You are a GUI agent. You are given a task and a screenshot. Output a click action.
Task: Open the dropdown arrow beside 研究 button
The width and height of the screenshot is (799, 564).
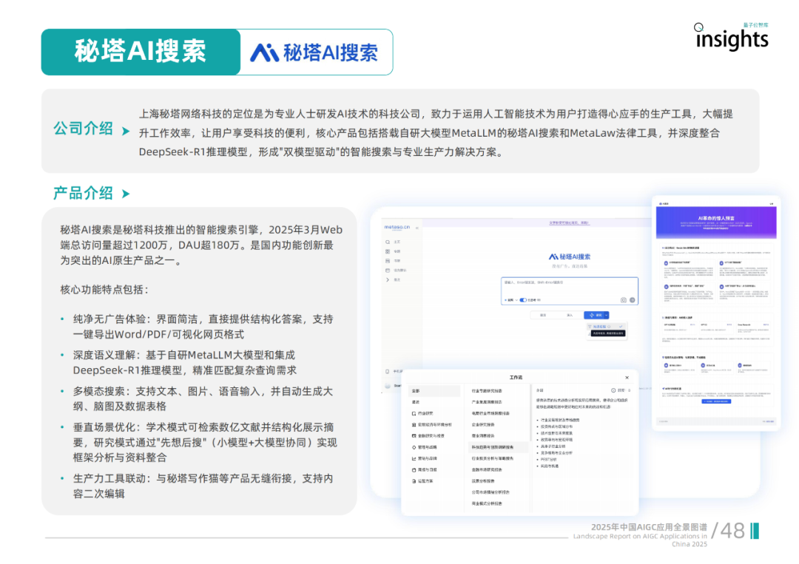pos(607,315)
